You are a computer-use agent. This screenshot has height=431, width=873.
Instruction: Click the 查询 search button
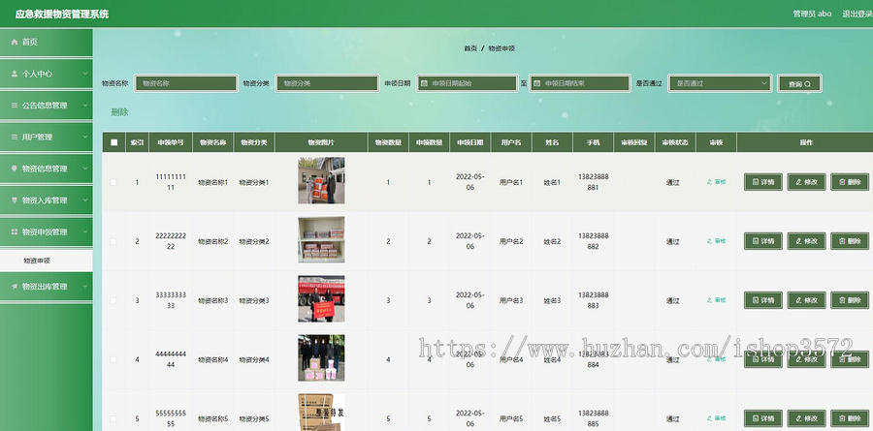799,84
